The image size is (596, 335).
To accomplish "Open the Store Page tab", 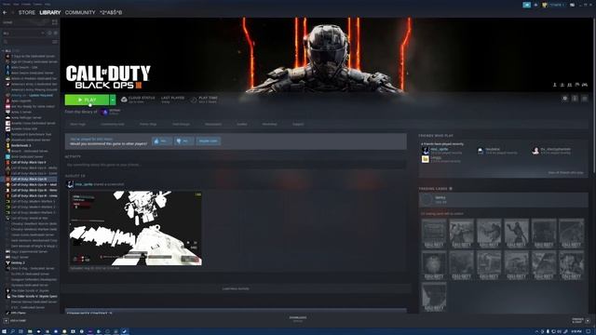I will (x=78, y=124).
